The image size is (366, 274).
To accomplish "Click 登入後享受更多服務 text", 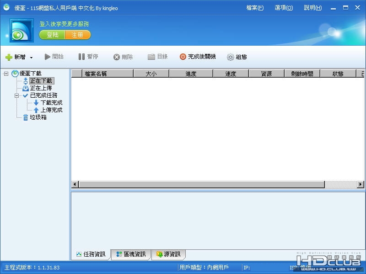I will coord(64,24).
